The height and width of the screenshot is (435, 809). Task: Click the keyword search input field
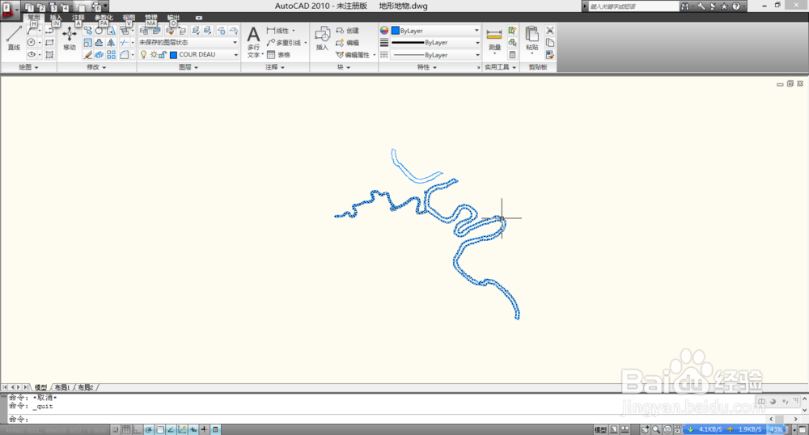(633, 6)
